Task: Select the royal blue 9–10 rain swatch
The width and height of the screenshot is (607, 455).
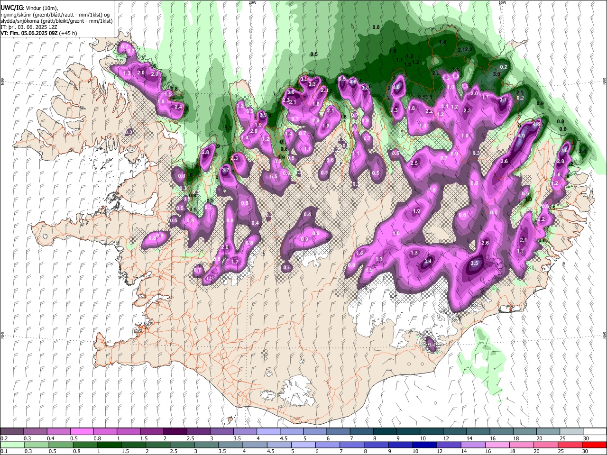Action: pos(400,445)
